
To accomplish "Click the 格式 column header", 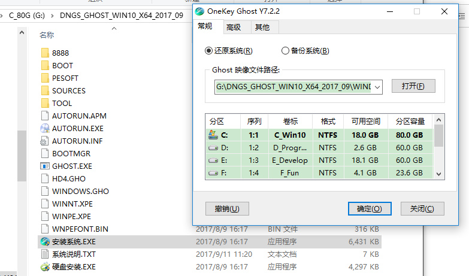I will (x=328, y=122).
